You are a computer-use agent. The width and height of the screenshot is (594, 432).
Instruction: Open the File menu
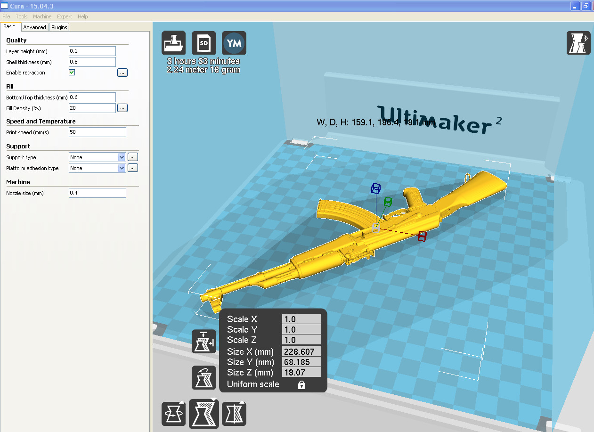click(x=6, y=16)
